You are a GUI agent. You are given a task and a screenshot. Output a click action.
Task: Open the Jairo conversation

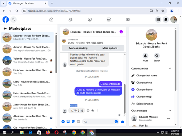27,106
